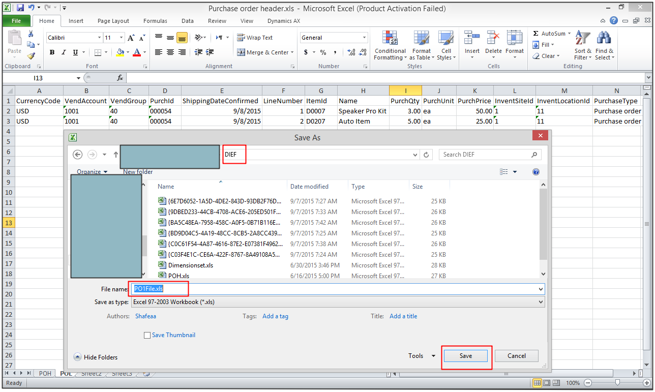Open Cell Styles gallery
This screenshot has height=392, width=655.
tap(446, 46)
